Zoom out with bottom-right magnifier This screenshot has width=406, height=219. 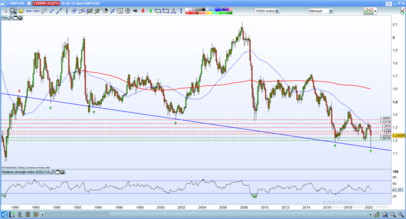point(393,214)
